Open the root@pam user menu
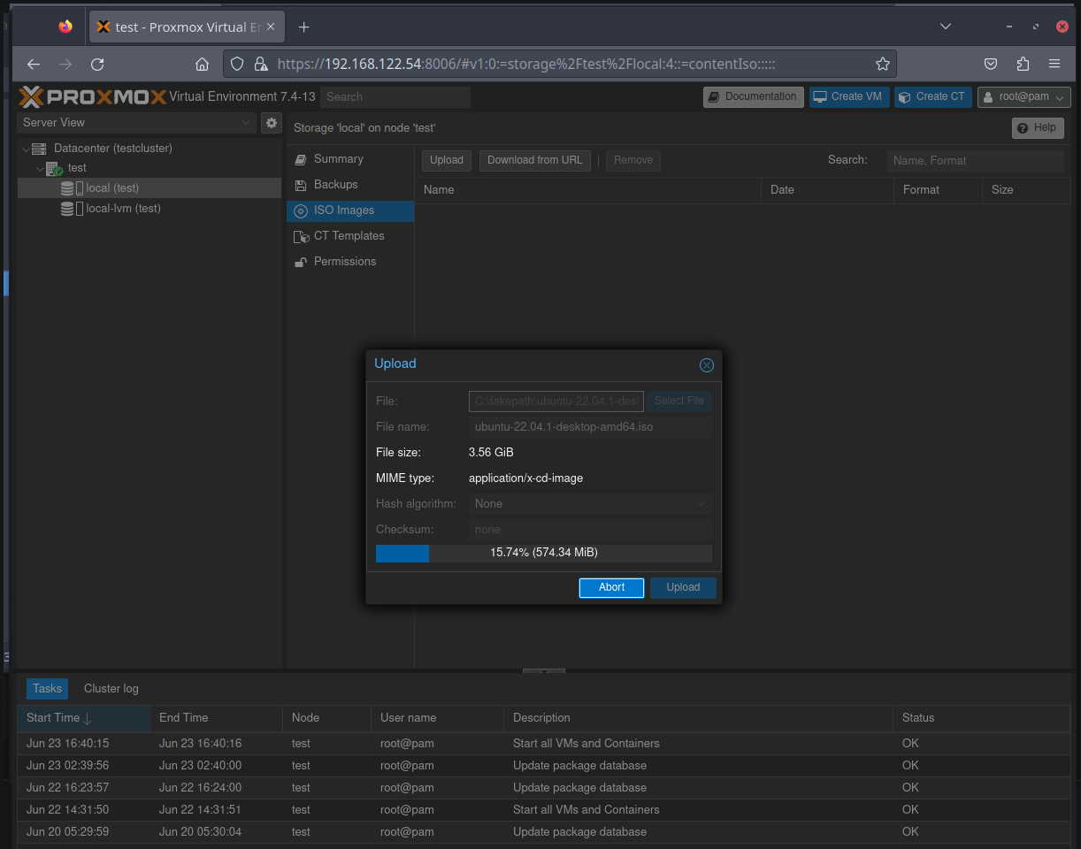The width and height of the screenshot is (1081, 849). click(1023, 97)
